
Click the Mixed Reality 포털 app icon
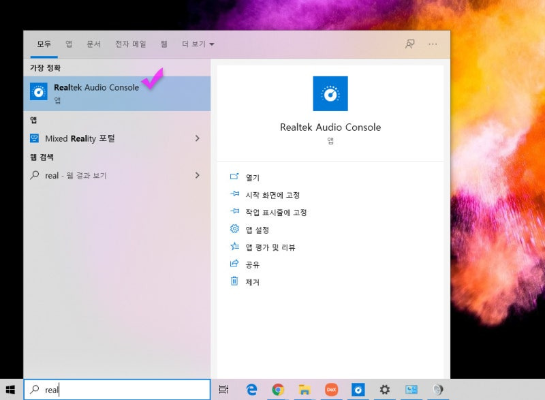click(x=35, y=138)
